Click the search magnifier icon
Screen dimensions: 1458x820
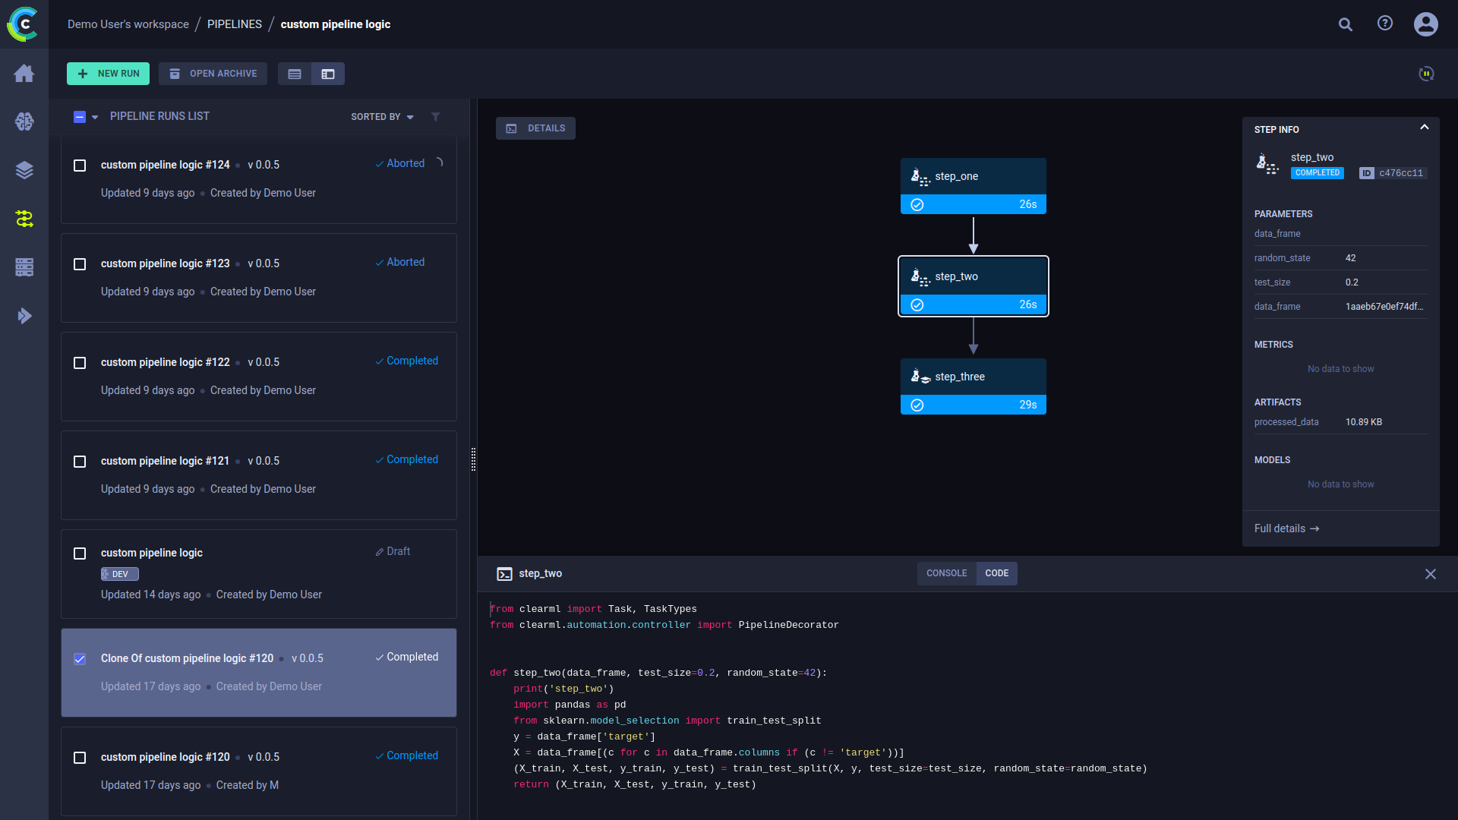coord(1346,24)
